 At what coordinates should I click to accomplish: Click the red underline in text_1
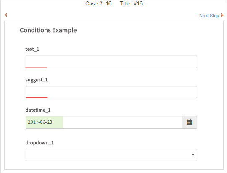[x=36, y=68]
